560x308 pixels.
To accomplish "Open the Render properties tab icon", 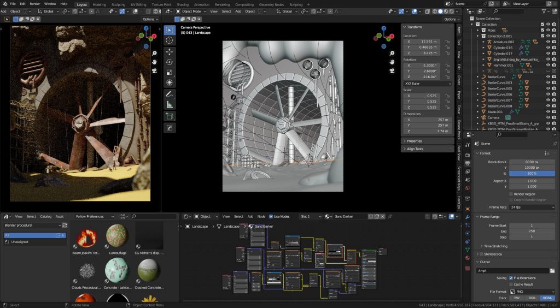I will pyautogui.click(x=468, y=155).
